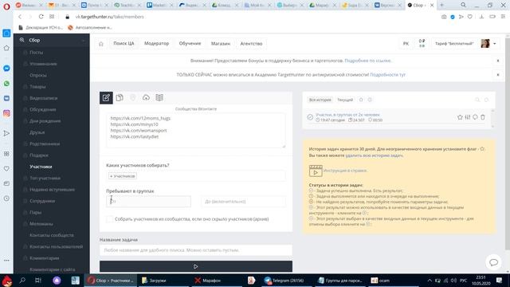Collapse the Сбор sidebar section
The height and width of the screenshot is (287, 510).
83,41
